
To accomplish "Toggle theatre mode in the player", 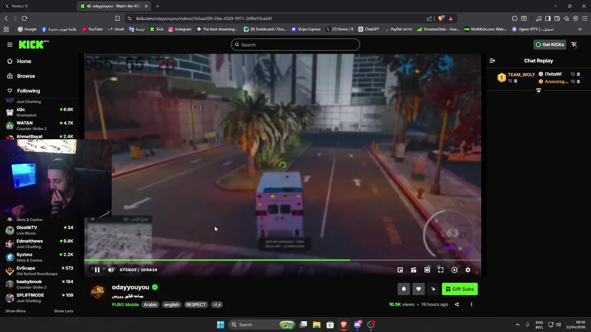I will click(x=427, y=270).
